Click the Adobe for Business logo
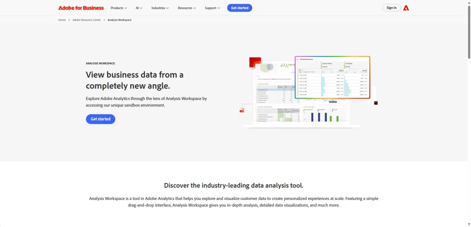The width and height of the screenshot is (471, 227). 81,8
